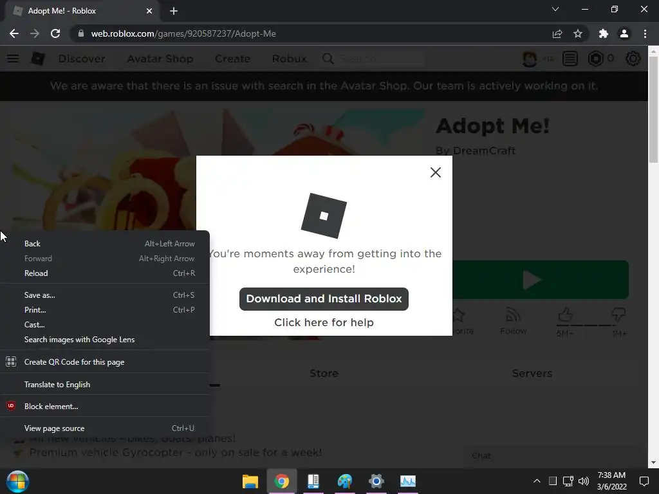Viewport: 659px width, 494px height.
Task: Click the thumbs down dislike icon
Action: [x=618, y=314]
